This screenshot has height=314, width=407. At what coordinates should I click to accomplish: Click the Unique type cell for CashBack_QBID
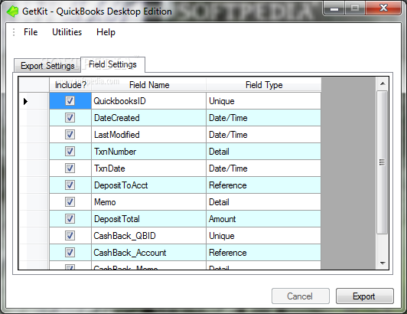pyautogui.click(x=263, y=236)
